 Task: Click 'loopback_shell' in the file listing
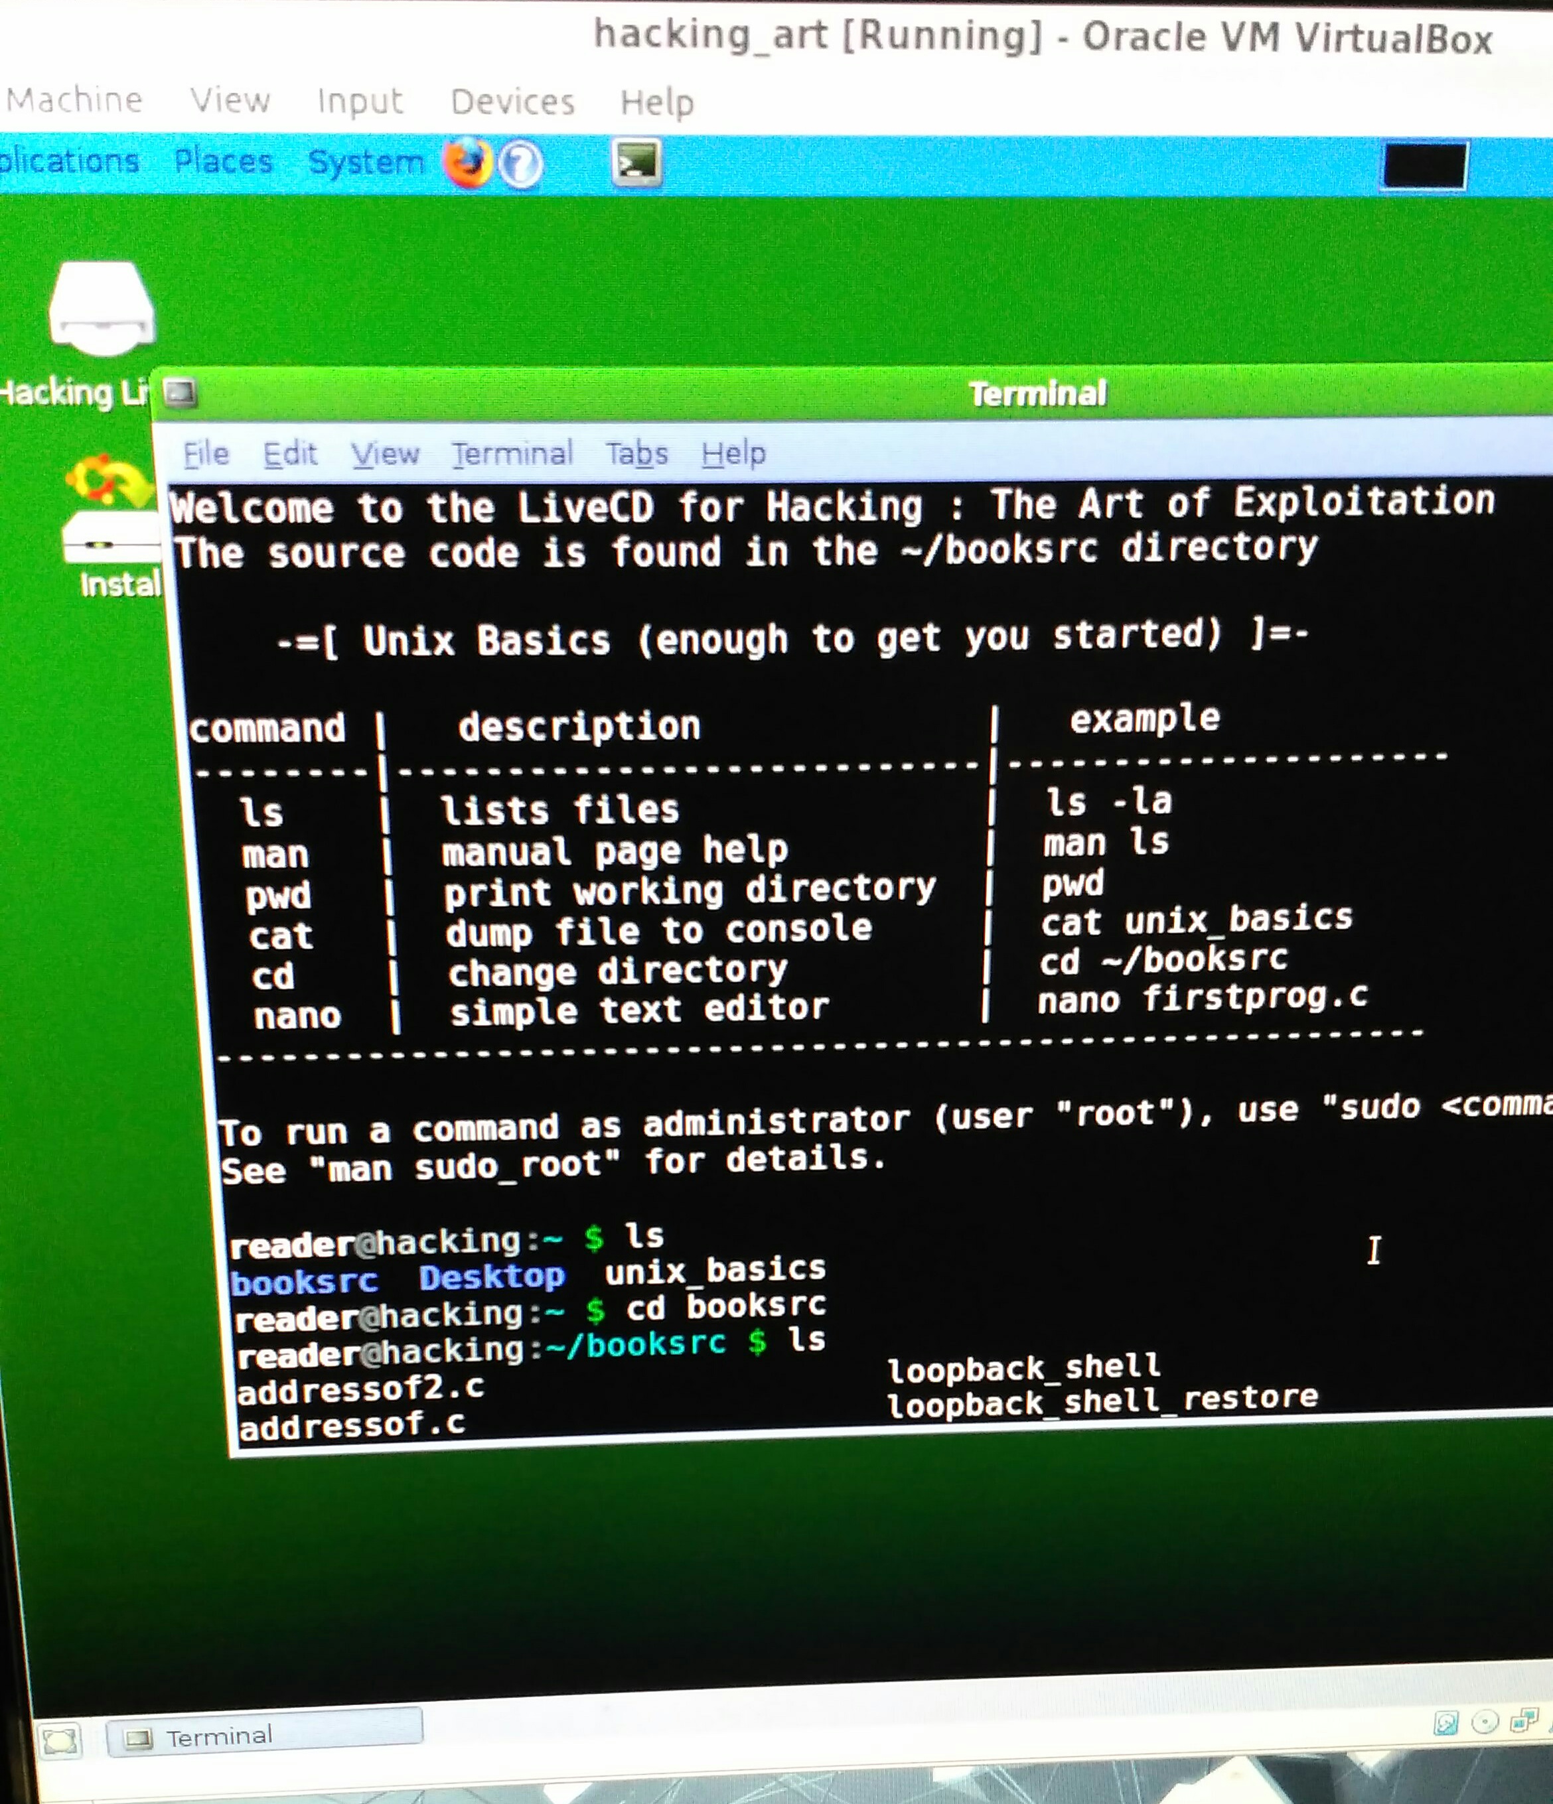click(1024, 1368)
